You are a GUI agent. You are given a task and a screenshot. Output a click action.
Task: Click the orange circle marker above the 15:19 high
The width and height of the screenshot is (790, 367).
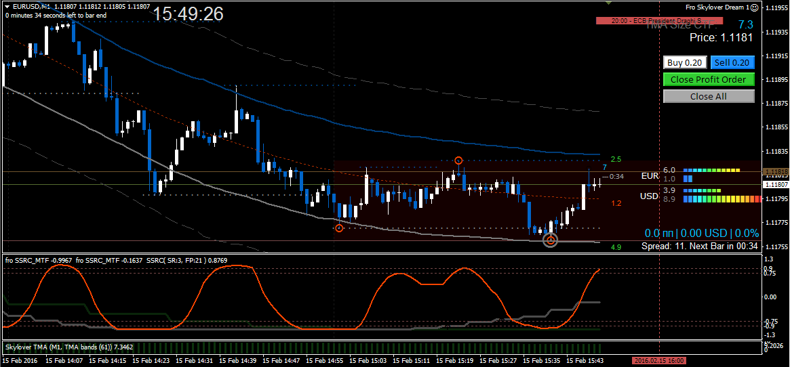458,160
